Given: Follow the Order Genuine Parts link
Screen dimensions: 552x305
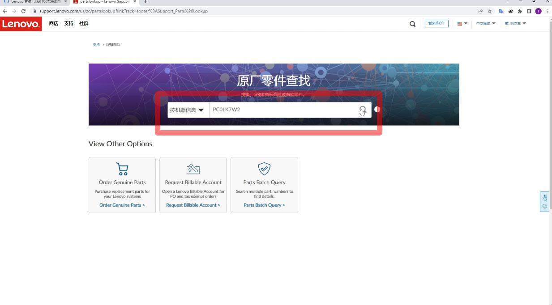Looking at the screenshot, I should tap(122, 205).
